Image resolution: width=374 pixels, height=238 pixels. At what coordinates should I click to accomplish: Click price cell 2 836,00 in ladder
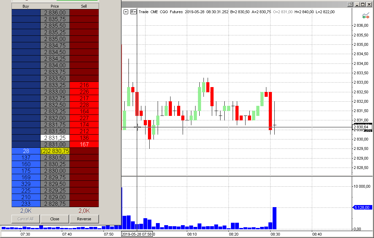55,12
